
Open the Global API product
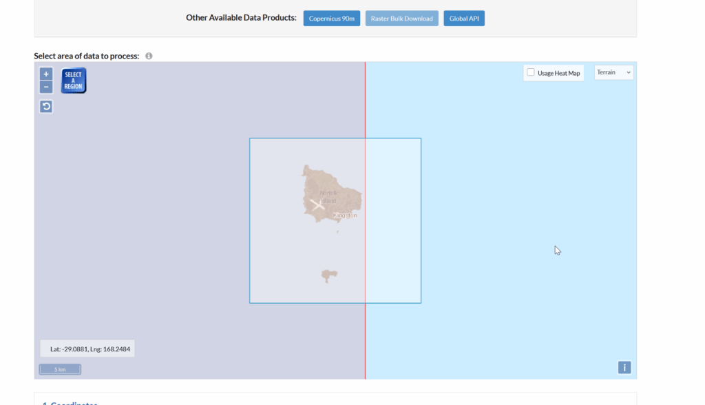point(464,19)
